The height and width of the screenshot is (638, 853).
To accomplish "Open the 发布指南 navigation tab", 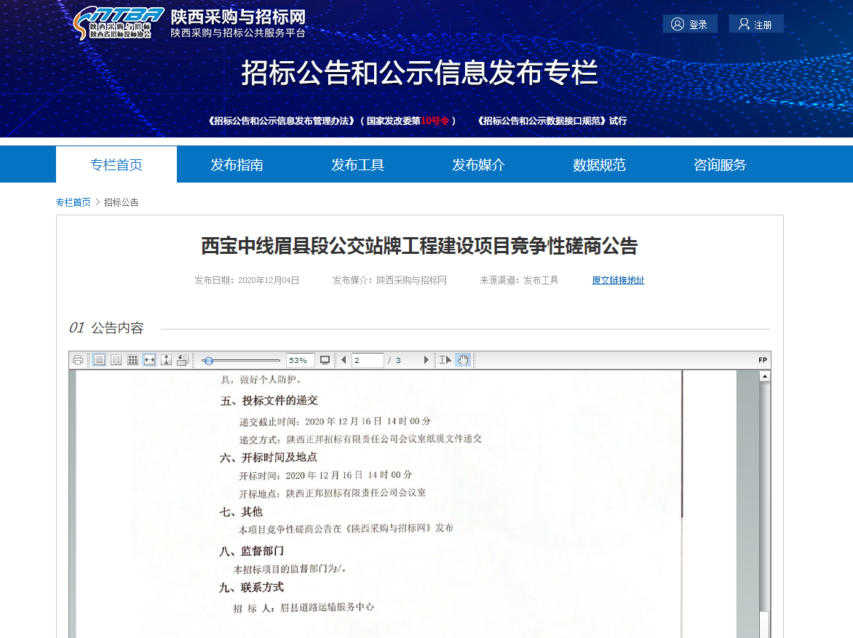I will (x=237, y=164).
